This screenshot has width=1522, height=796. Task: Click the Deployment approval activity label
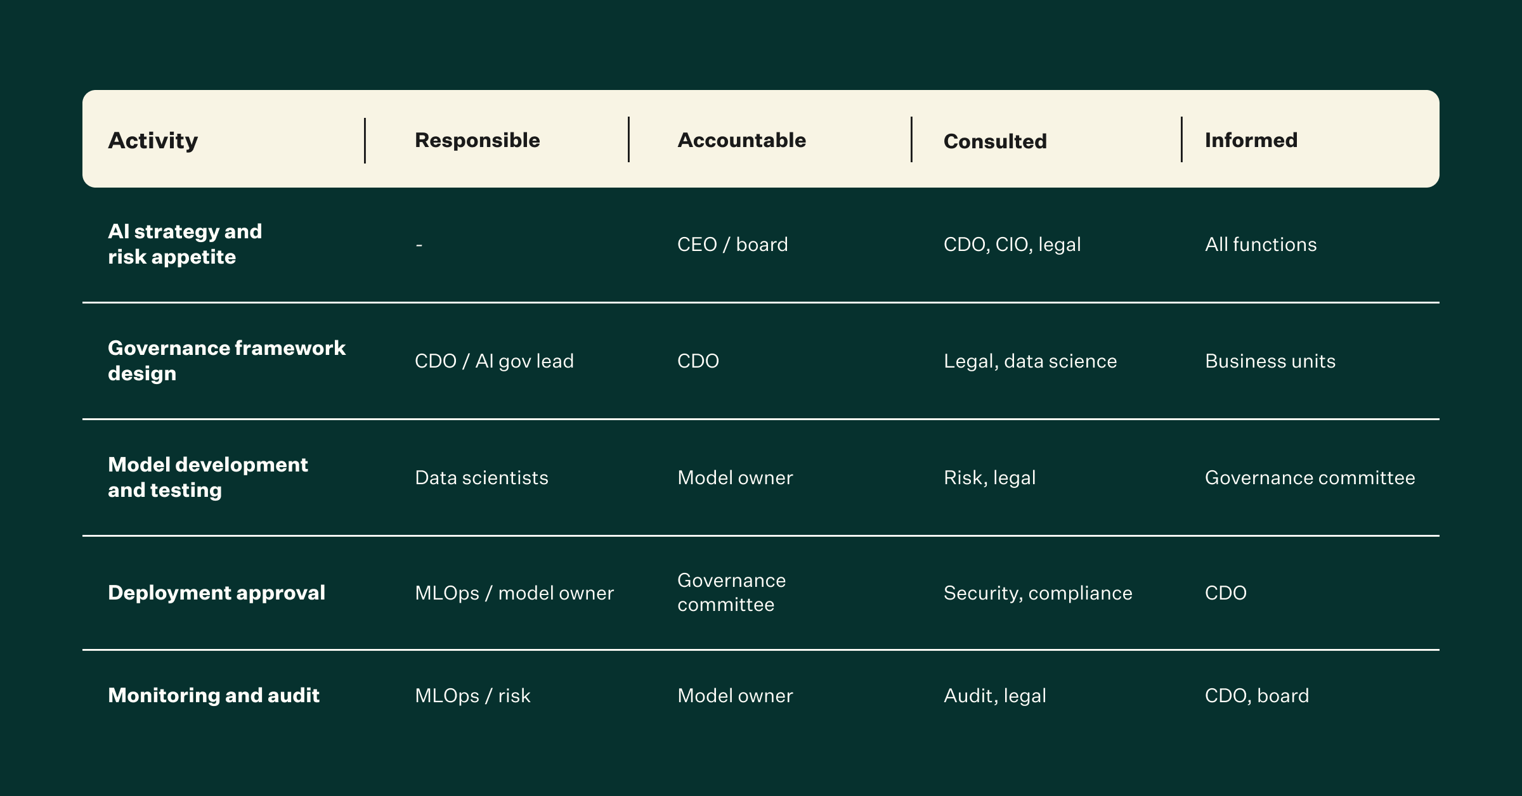coord(216,593)
